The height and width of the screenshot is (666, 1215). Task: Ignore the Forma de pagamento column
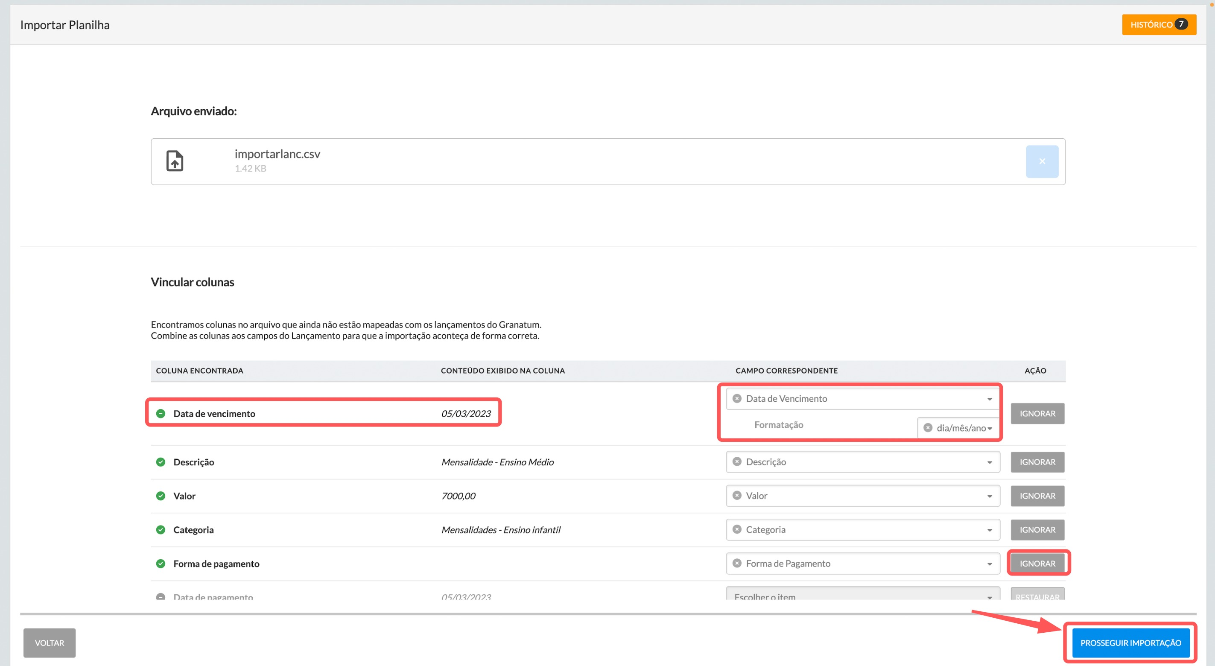click(x=1037, y=564)
